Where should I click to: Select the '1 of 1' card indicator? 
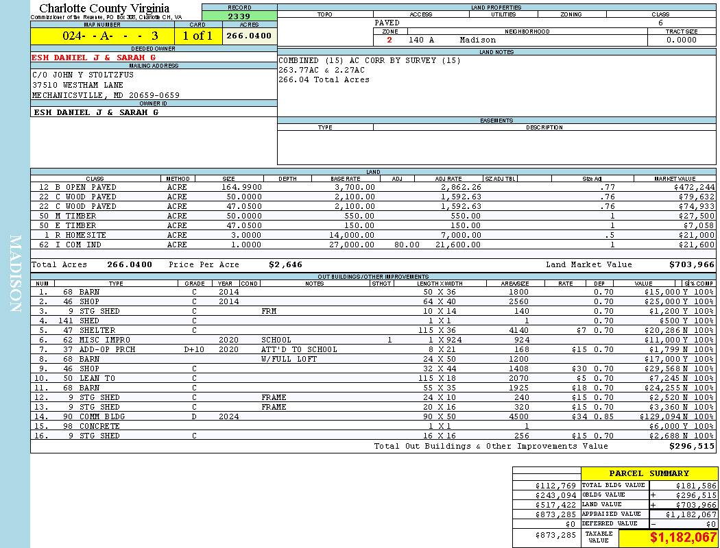click(x=197, y=36)
